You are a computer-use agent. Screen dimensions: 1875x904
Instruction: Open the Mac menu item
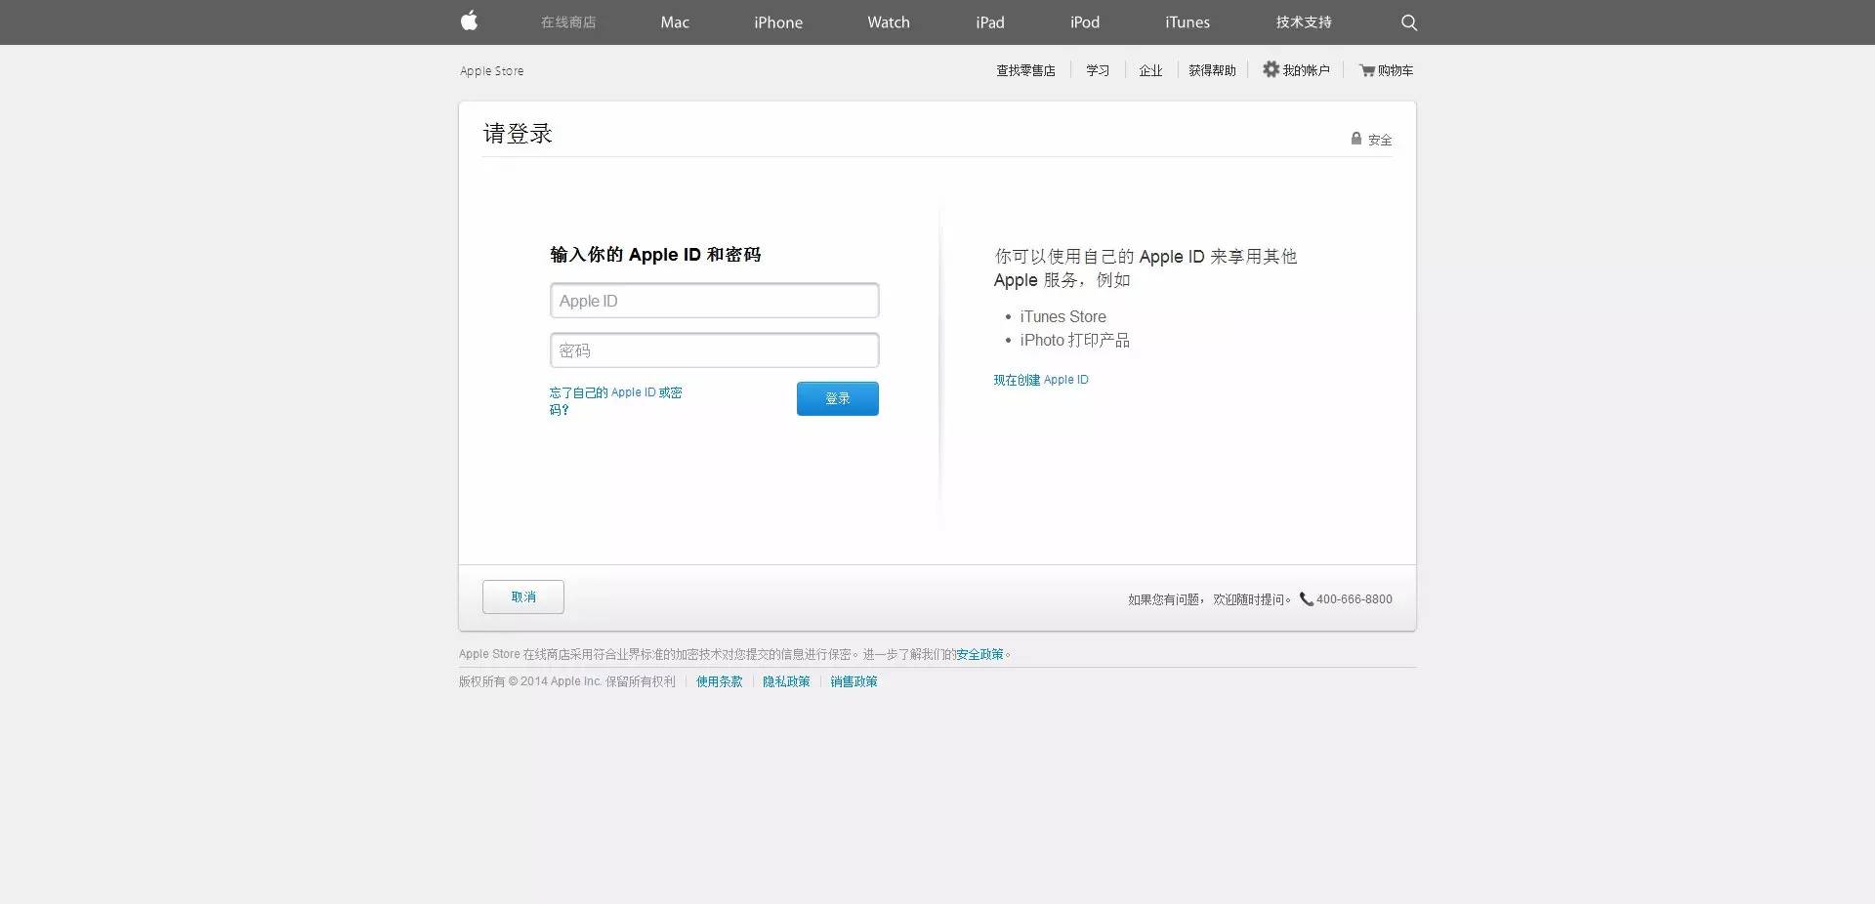tap(675, 22)
